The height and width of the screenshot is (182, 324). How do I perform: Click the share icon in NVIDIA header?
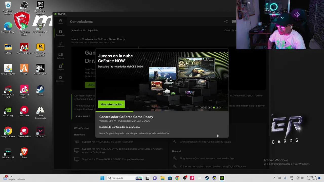(226, 21)
